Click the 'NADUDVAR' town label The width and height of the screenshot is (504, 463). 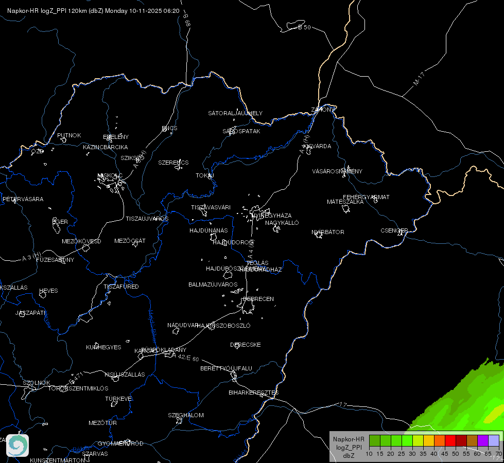pos(183,325)
